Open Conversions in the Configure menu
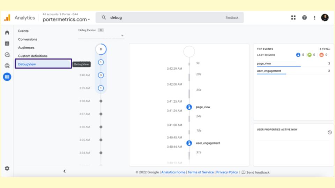 tap(28, 39)
